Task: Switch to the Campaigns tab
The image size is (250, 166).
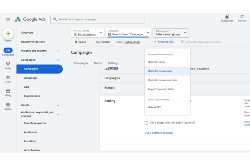Action: pos(81,63)
